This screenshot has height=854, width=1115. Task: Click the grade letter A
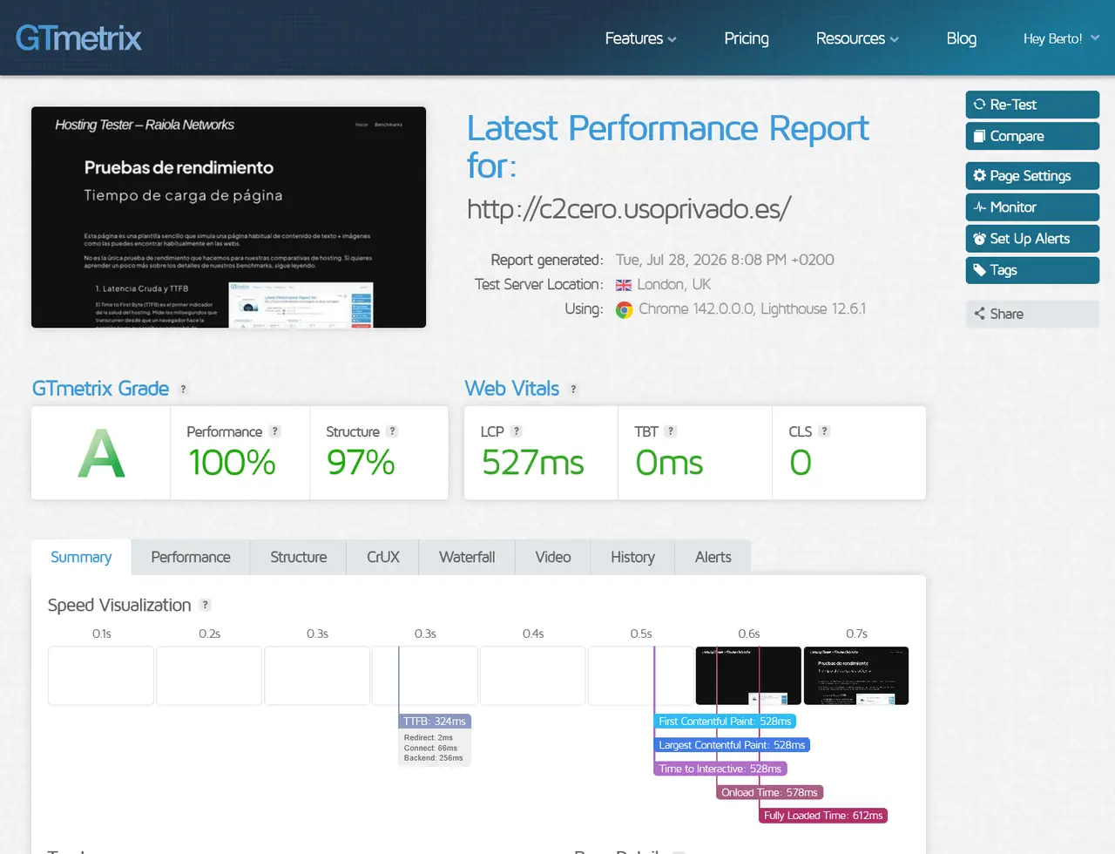101,454
